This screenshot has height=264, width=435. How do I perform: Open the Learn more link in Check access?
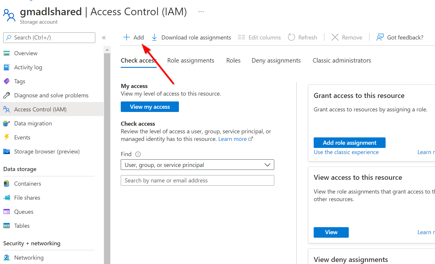pos(235,139)
